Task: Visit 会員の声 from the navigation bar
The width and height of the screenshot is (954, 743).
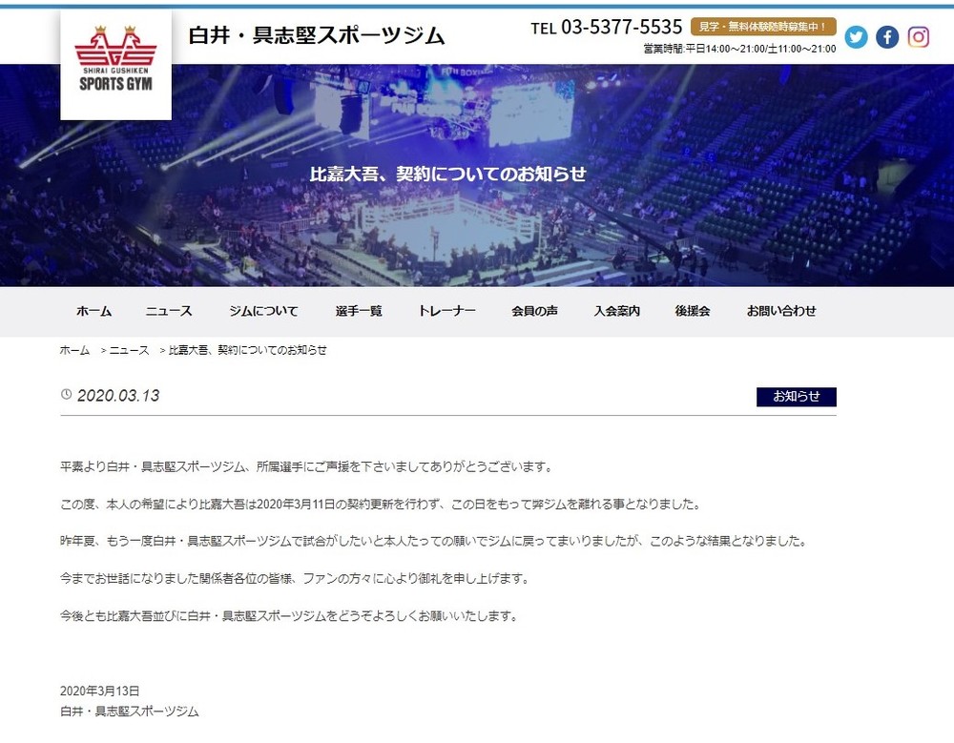Action: click(x=534, y=311)
